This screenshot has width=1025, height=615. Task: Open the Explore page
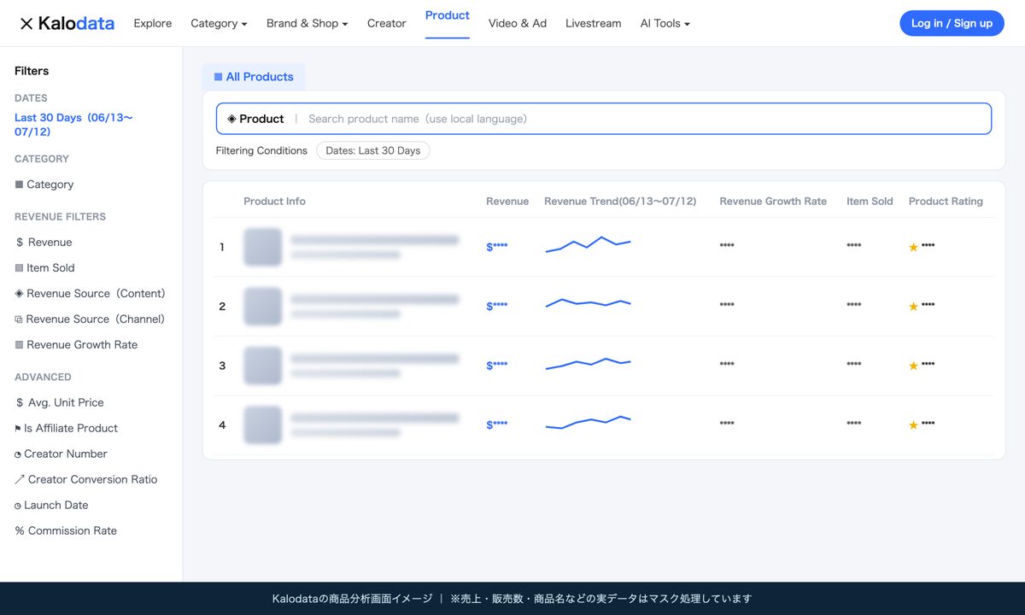[153, 23]
